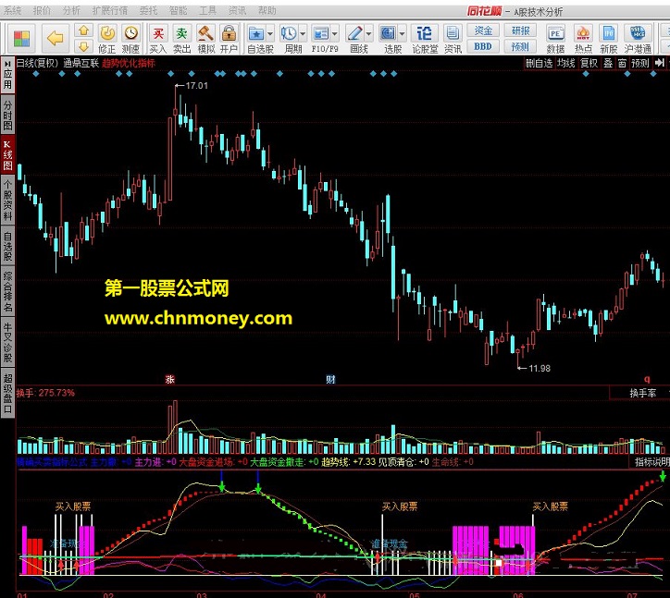Open the 个股资料 side tab
Screen dimensions: 670x598
tap(7, 201)
